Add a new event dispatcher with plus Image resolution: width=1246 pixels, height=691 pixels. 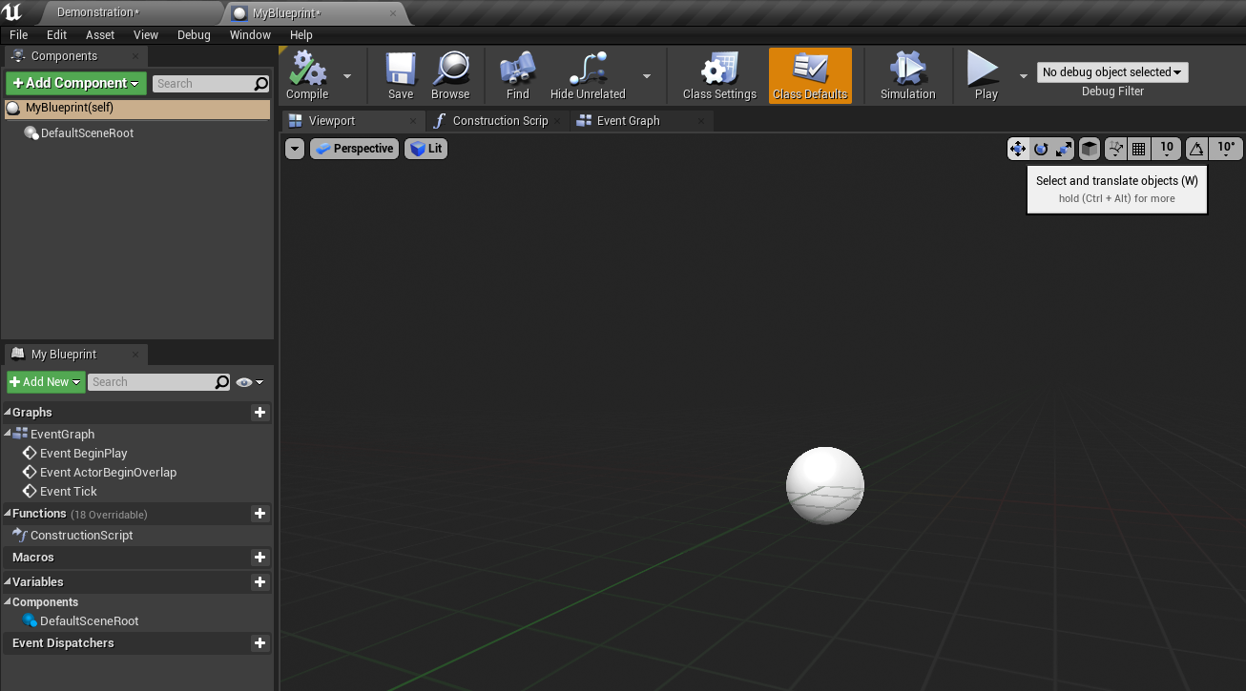[260, 643]
